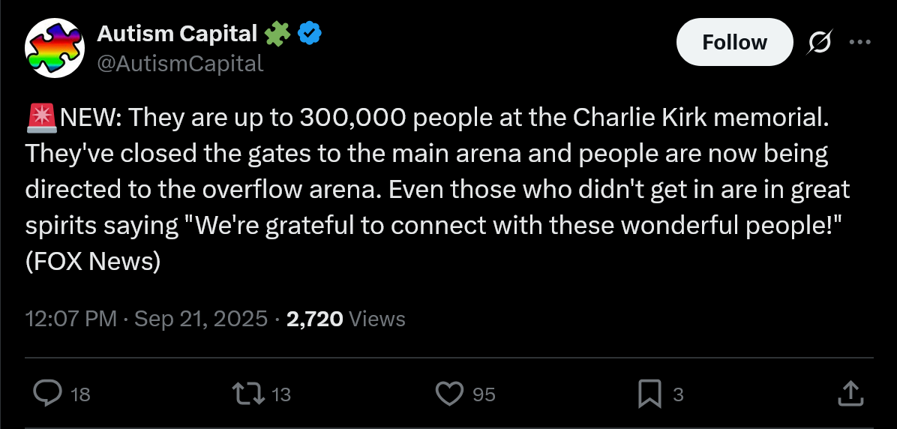Viewport: 897px width, 429px height.
Task: Like the post with heart icon
Action: (x=450, y=394)
